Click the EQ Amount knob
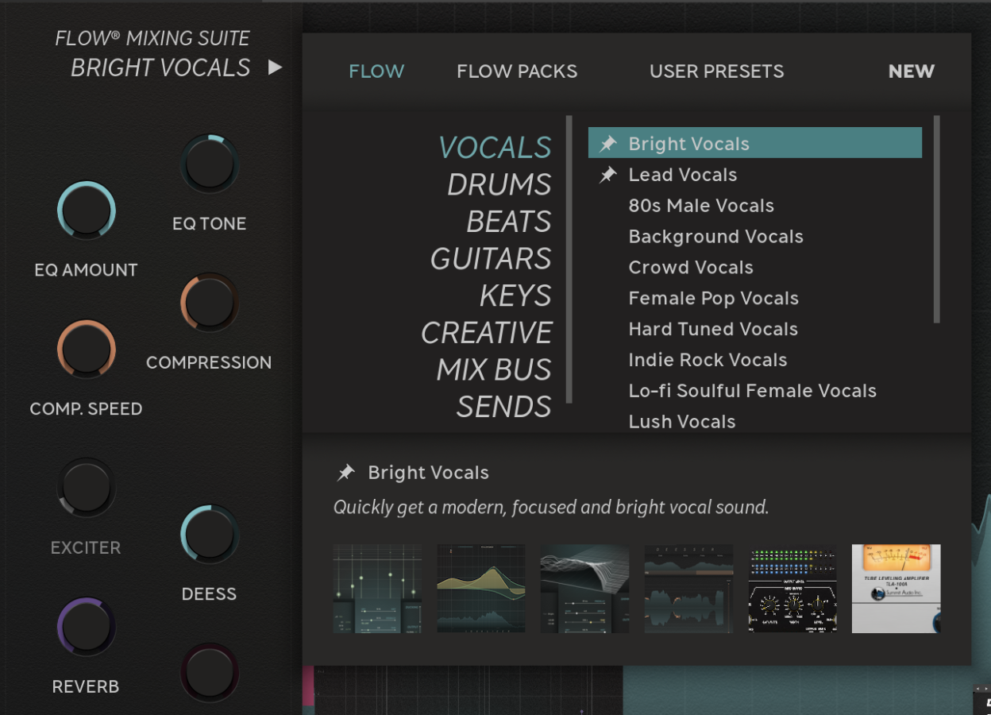This screenshot has width=991, height=715. [x=86, y=211]
